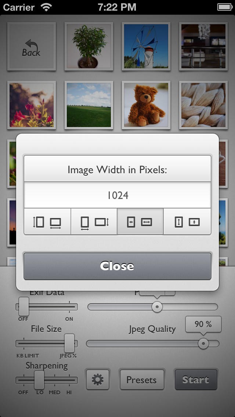
Task: Tap the Back arrow tile
Action: coord(32,46)
